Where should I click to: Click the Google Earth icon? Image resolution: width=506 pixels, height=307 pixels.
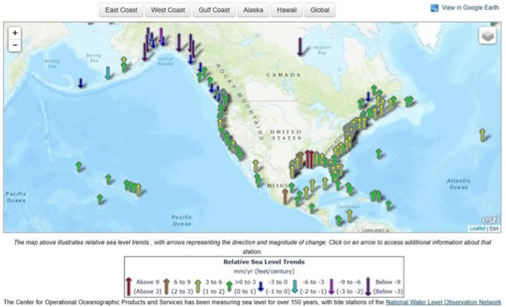pyautogui.click(x=434, y=9)
